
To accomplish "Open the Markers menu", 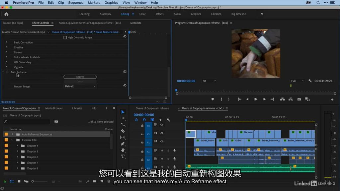I will point(94,3).
